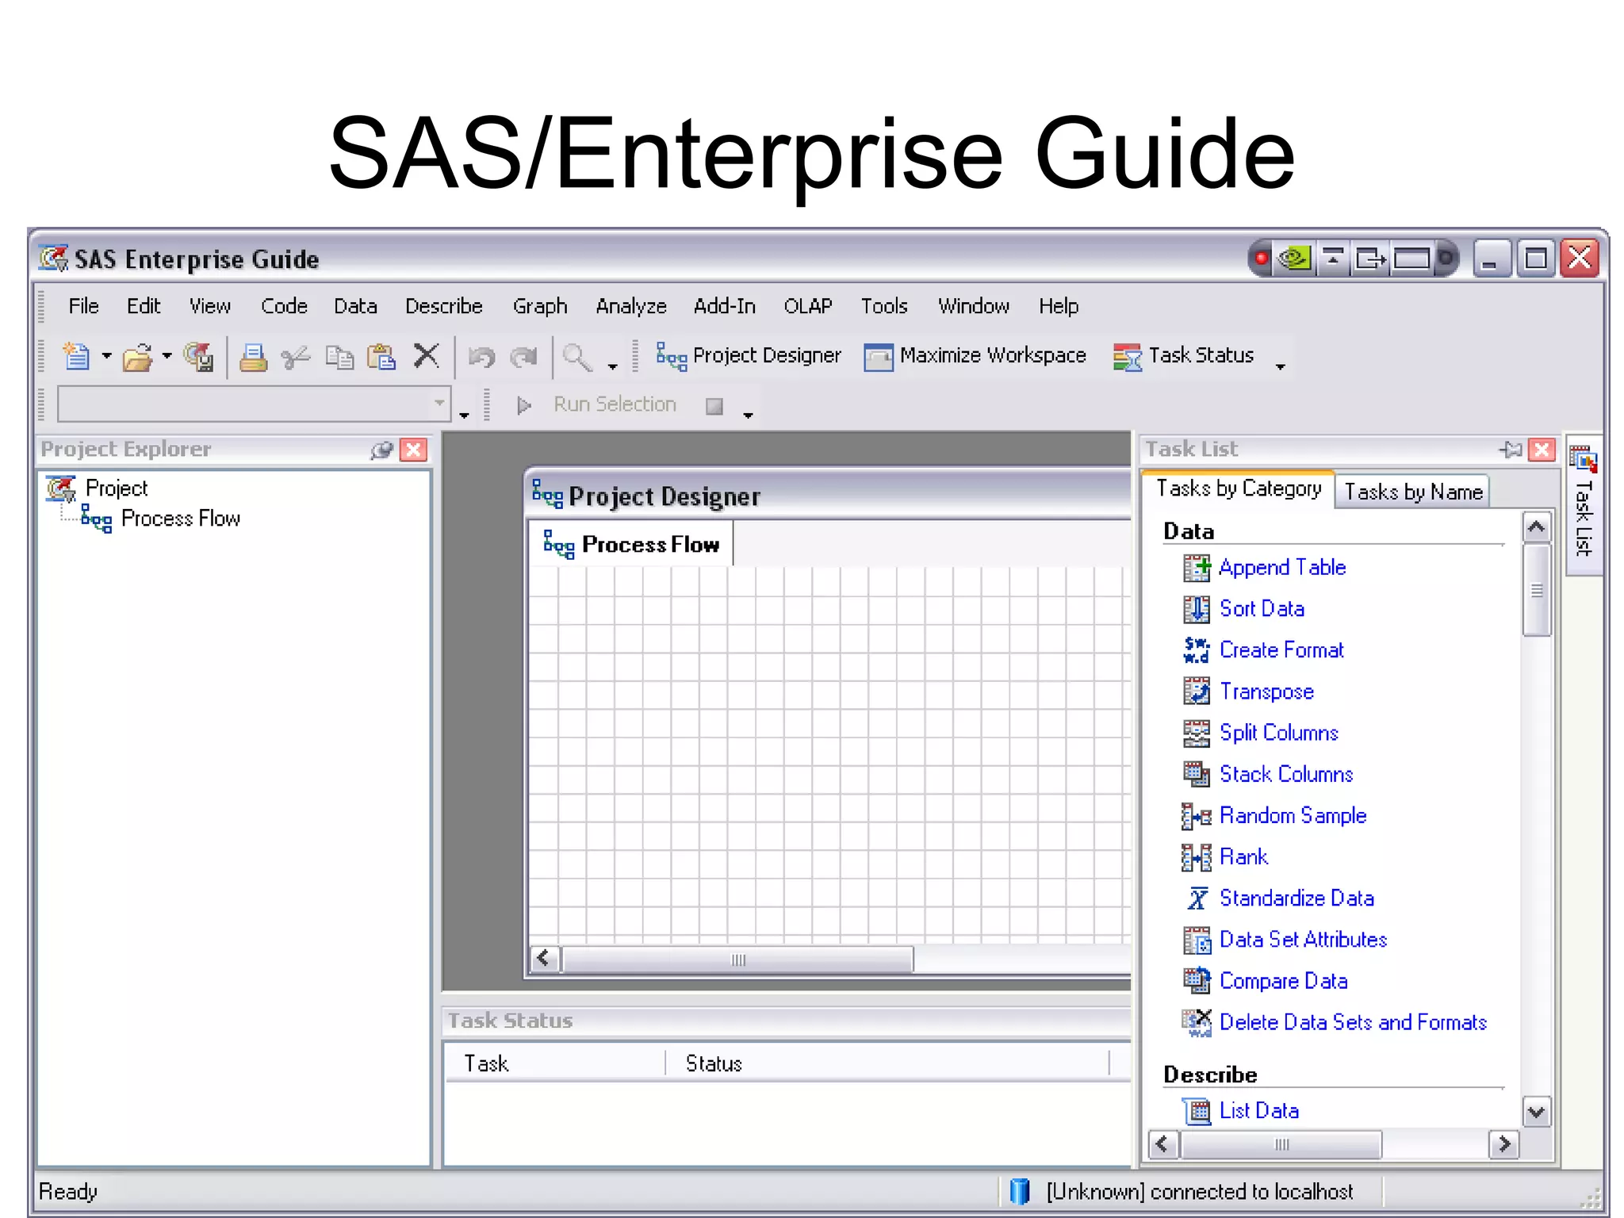Click the Cut scissors toolbar icon
Viewport: 1624px width, 1218px height.
pyautogui.click(x=296, y=358)
